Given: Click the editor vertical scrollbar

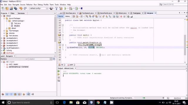Looking at the screenshot, I should pos(185,45).
